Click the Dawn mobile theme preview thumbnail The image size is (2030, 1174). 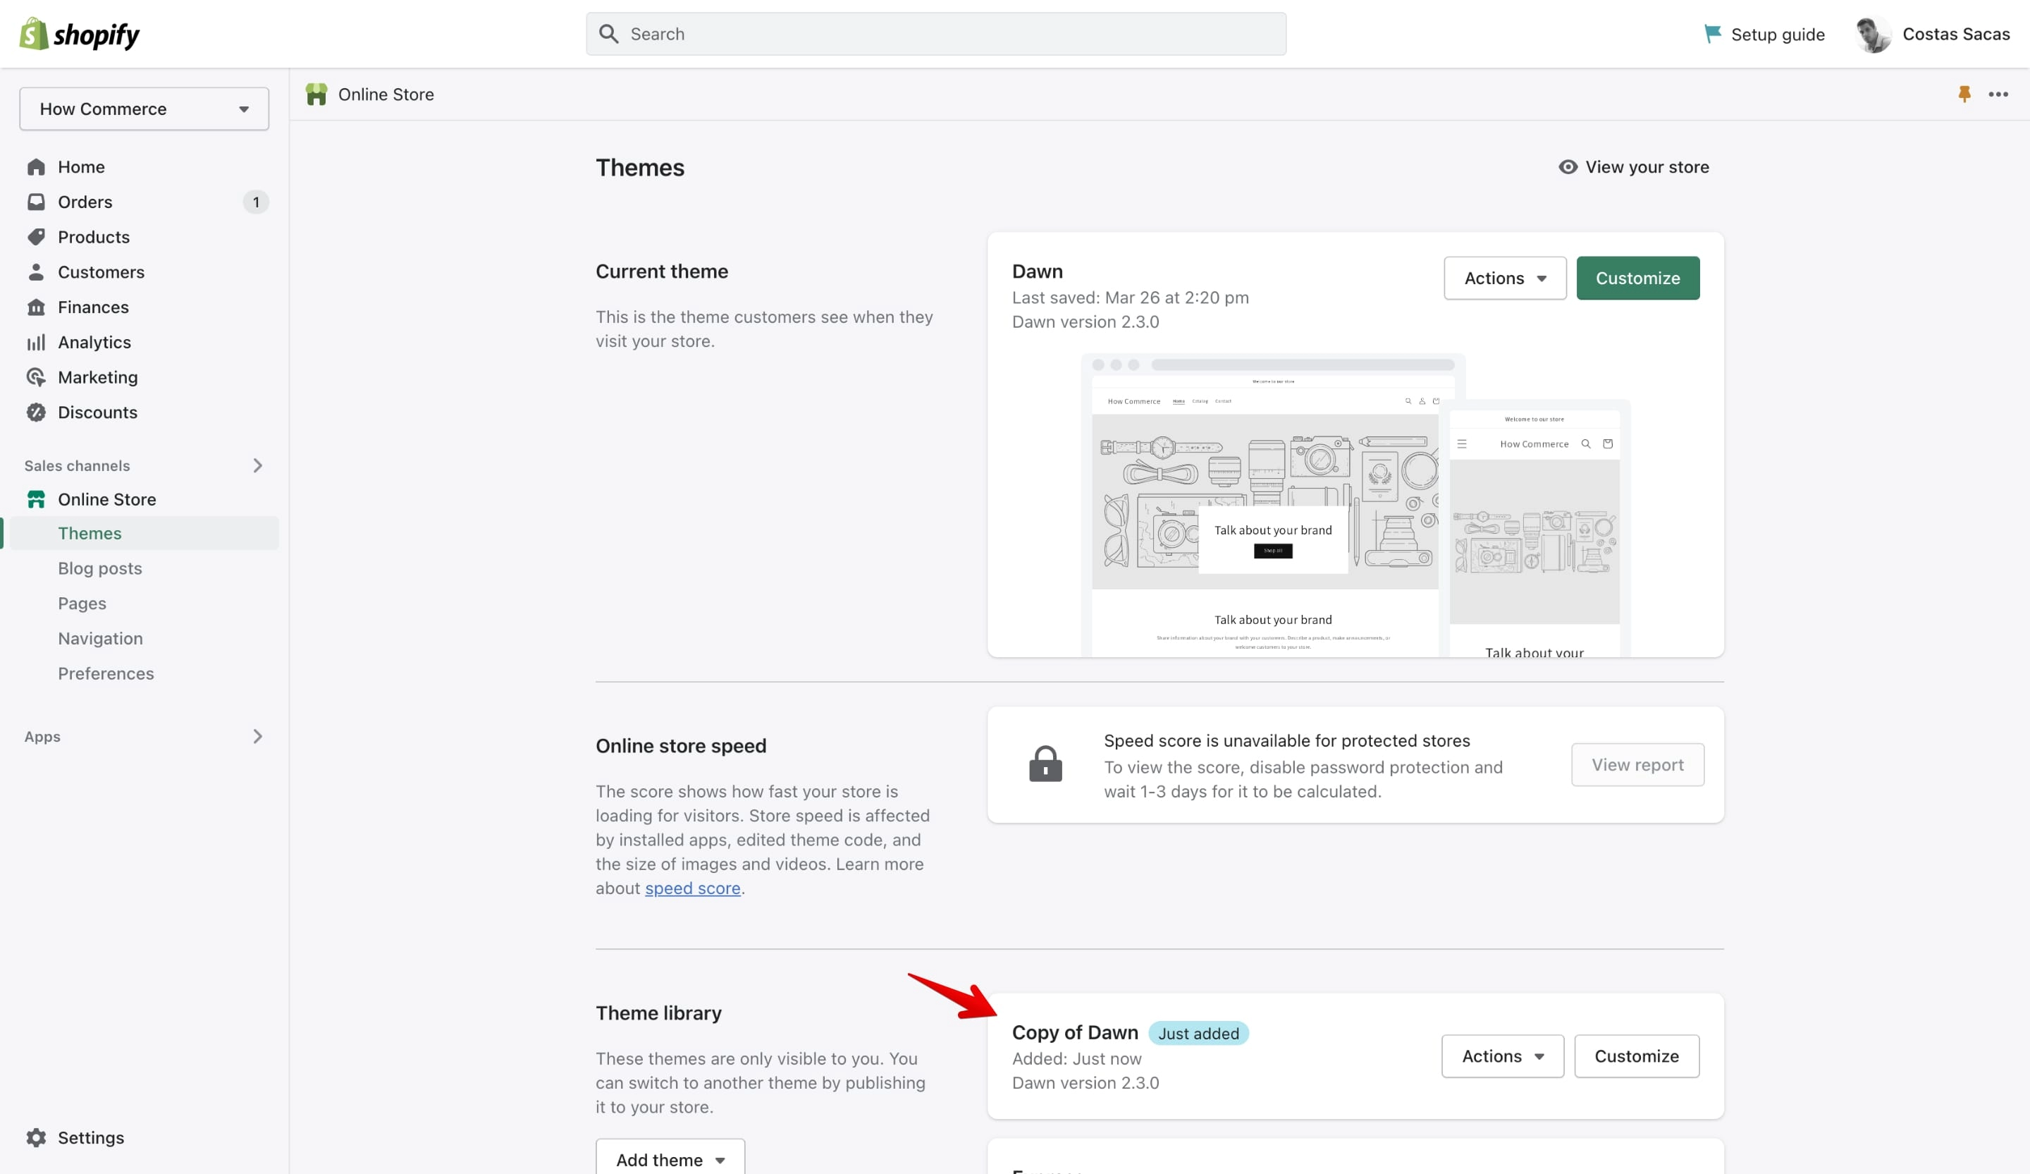click(x=1534, y=529)
